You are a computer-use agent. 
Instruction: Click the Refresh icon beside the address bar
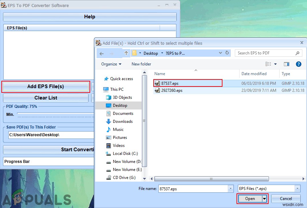[227, 53]
